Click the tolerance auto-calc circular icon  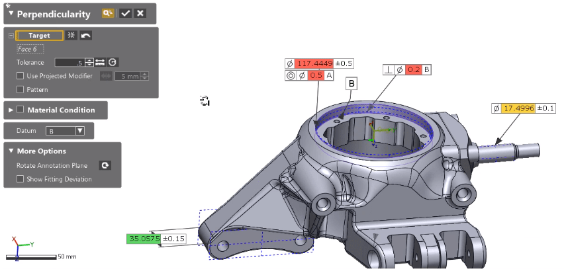tap(113, 62)
